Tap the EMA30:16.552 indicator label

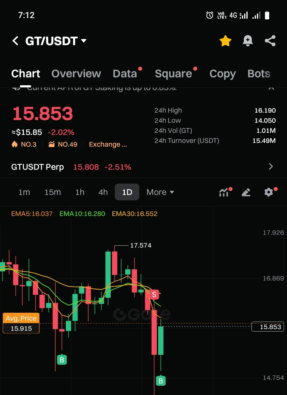click(135, 214)
